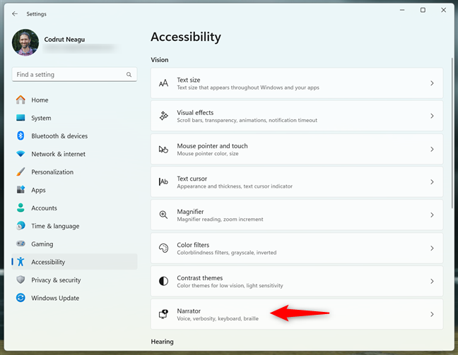458x355 pixels.
Task: Click the Time & language label
Action: [55, 226]
